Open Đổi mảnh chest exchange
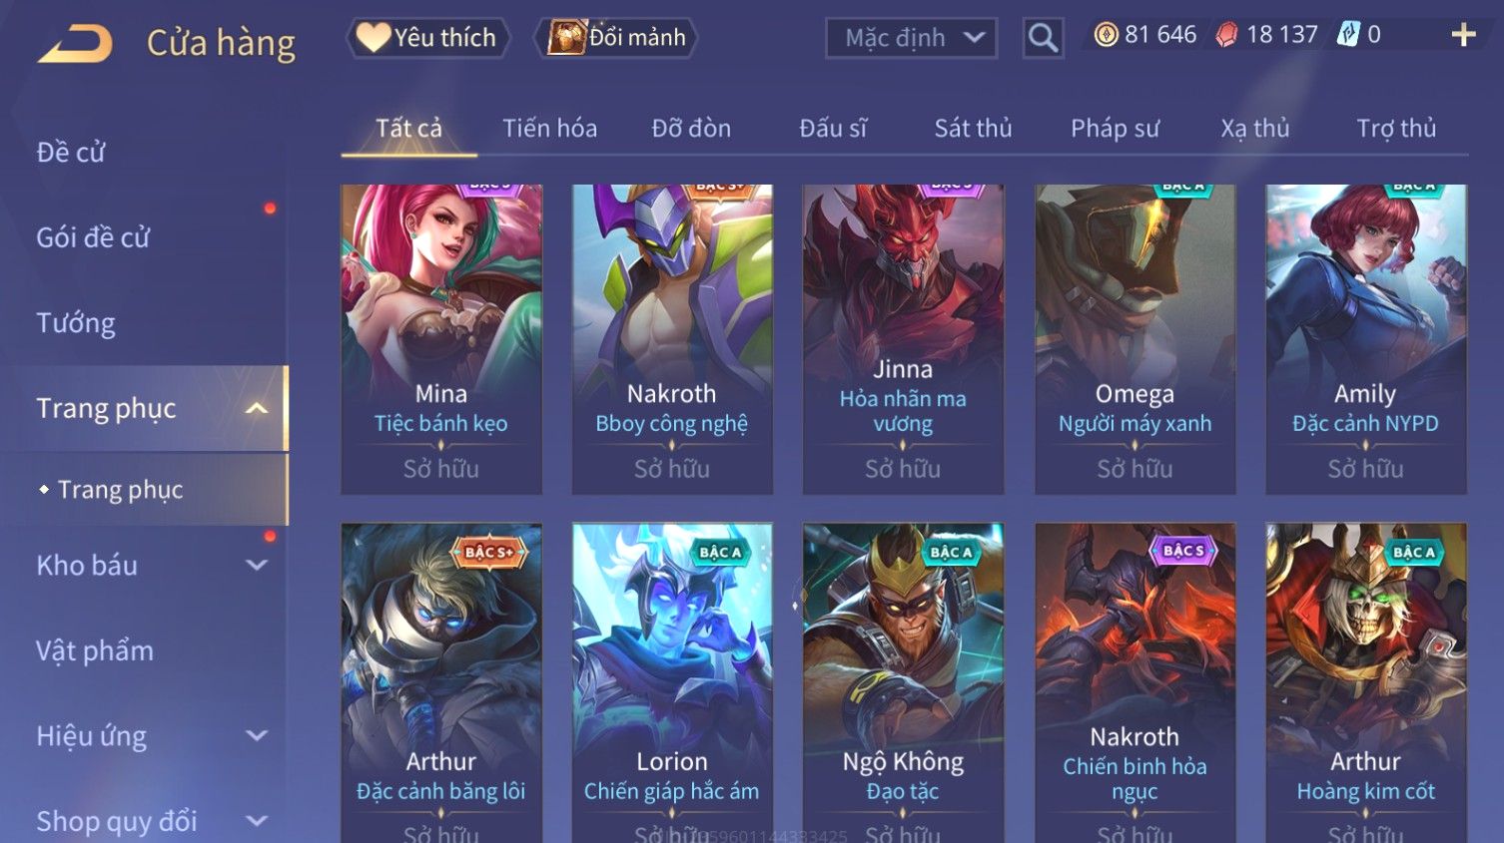Image resolution: width=1504 pixels, height=843 pixels. coord(615,38)
